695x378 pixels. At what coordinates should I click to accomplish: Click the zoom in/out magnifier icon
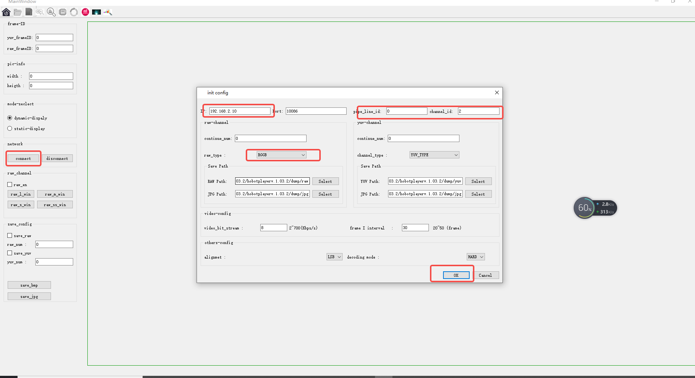click(x=40, y=12)
